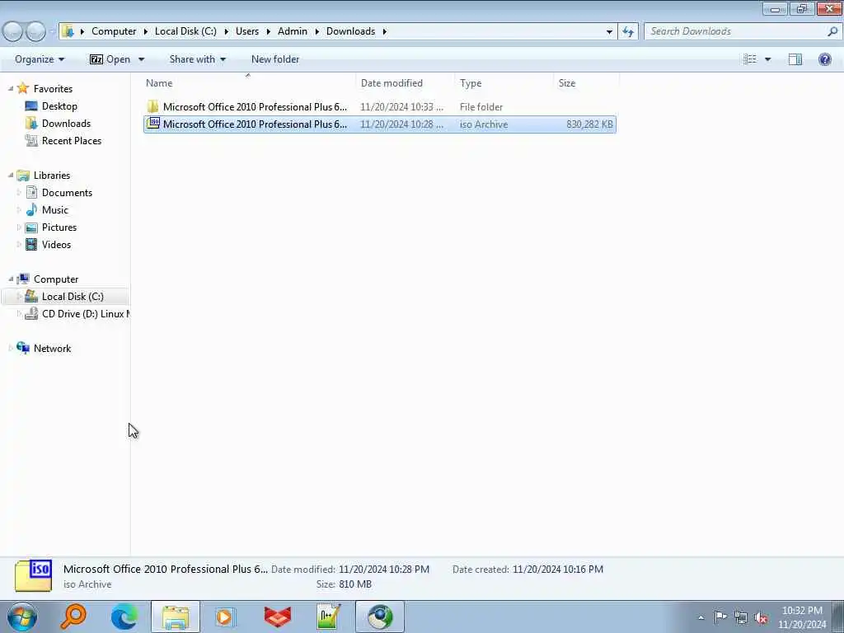The width and height of the screenshot is (844, 633).
Task: Launch the red Comodo-style taskbar app
Action: [x=278, y=617]
